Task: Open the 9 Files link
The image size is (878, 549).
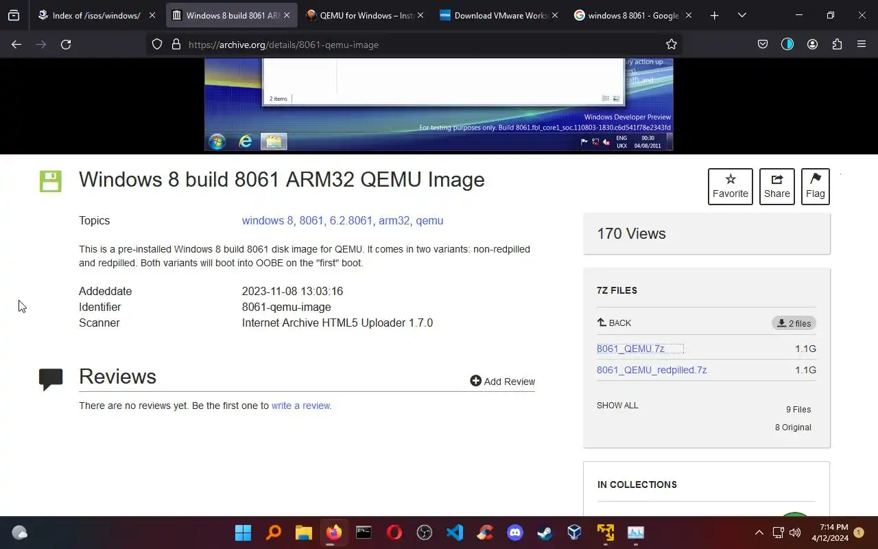Action: pos(798,410)
